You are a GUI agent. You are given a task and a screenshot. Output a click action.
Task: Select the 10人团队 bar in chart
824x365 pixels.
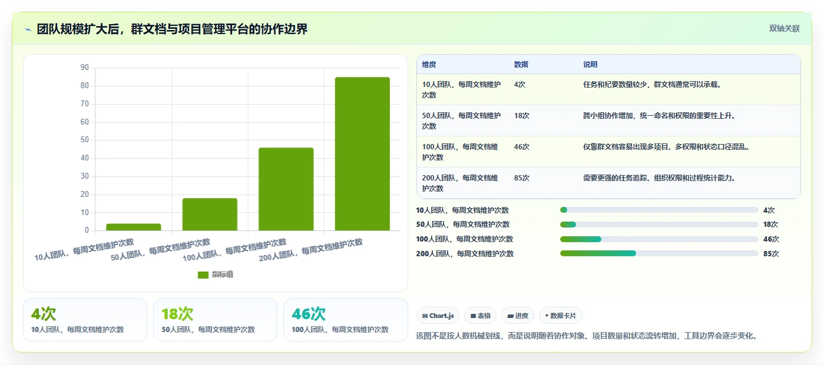pyautogui.click(x=134, y=227)
